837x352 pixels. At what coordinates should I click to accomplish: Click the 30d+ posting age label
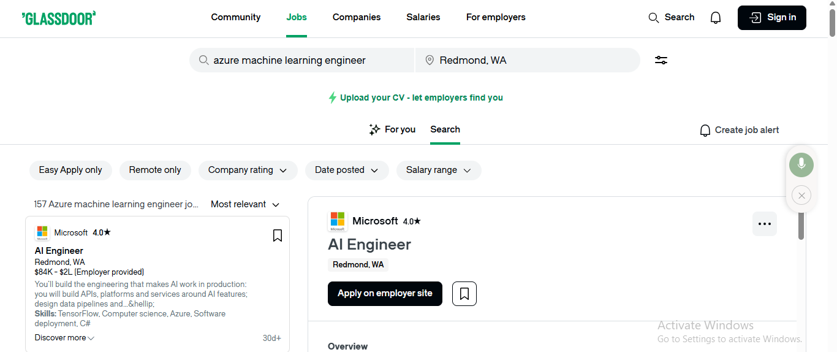[272, 338]
